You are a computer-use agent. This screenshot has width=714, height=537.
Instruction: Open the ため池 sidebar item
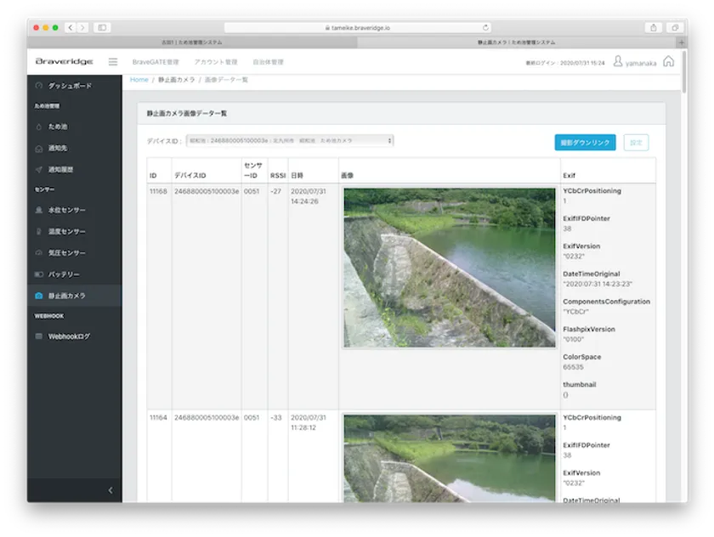(57, 127)
